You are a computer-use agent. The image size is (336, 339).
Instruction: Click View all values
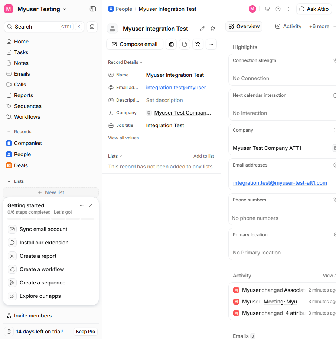coord(124,138)
